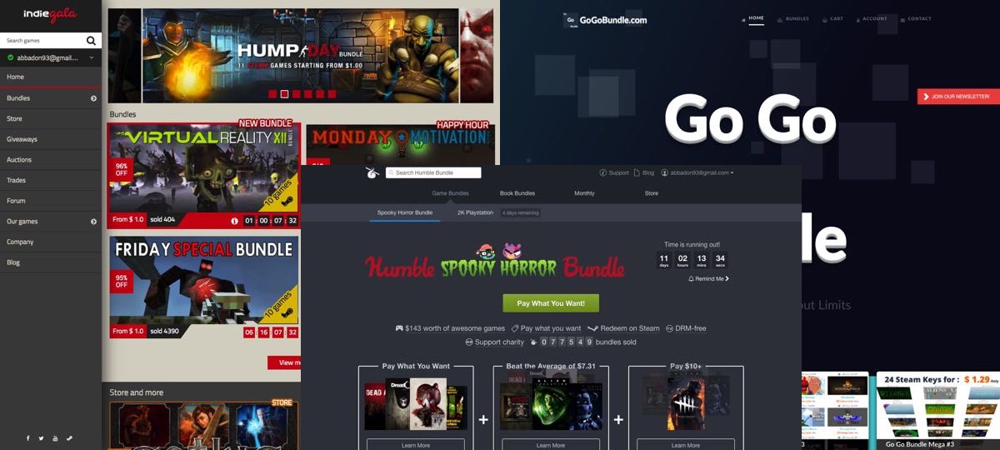
Task: Select second carousel dot on Hump Day banner
Action: coord(284,94)
